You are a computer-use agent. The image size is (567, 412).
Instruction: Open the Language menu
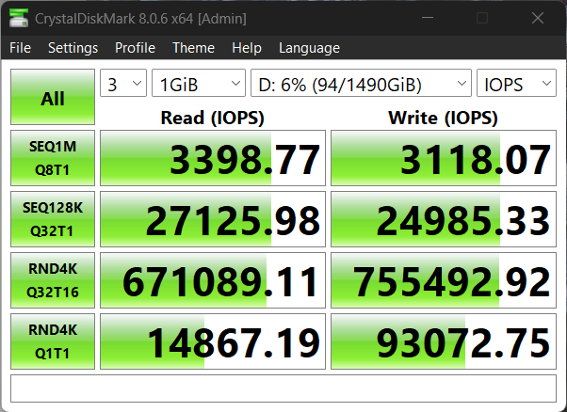click(x=309, y=48)
